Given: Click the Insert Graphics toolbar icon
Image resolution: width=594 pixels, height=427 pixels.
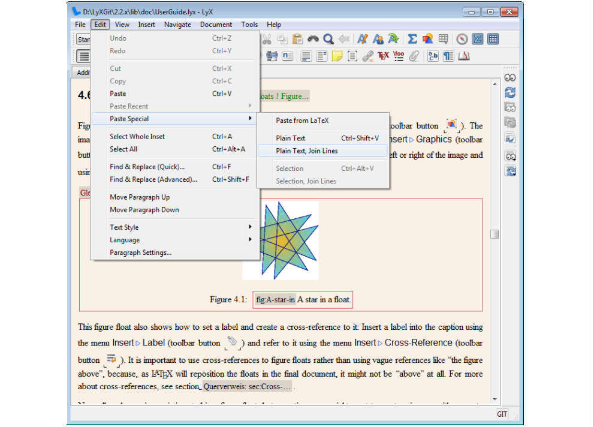Looking at the screenshot, I should (427, 39).
